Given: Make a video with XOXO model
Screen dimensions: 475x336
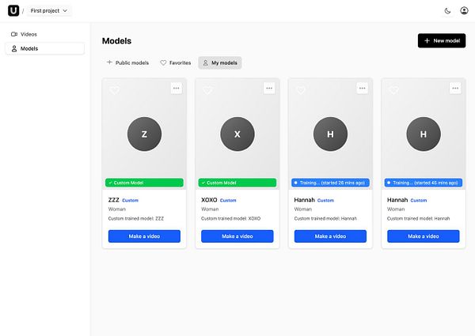Looking at the screenshot, I should click(x=237, y=236).
